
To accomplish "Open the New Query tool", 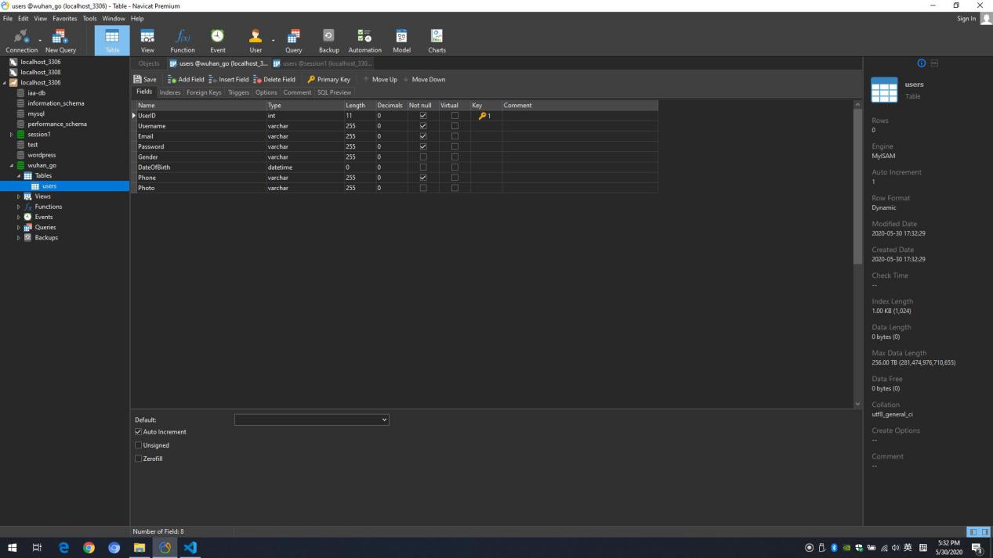I will click(60, 39).
